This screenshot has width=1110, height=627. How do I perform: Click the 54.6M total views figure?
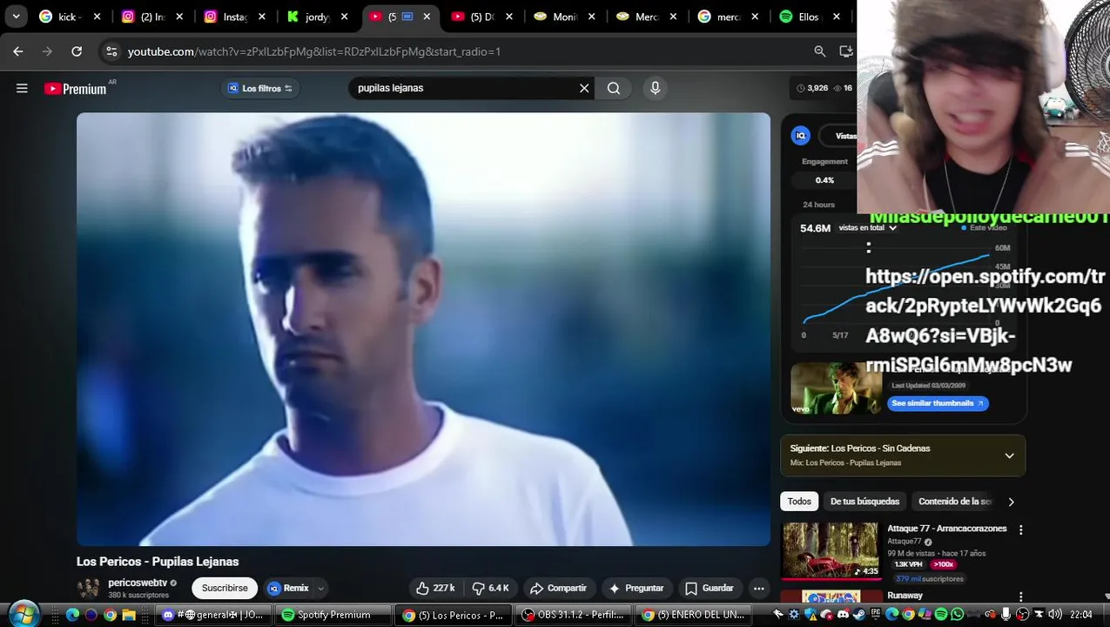815,228
